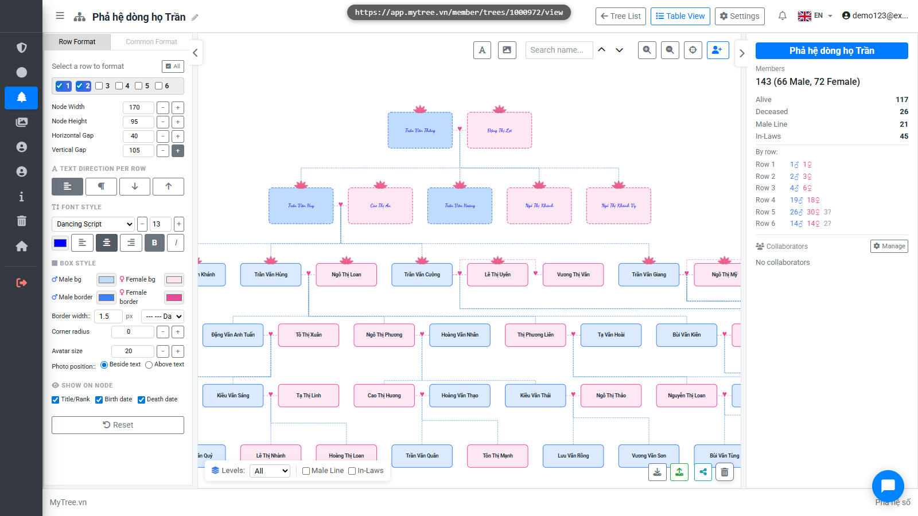Set text direction to top-to-bottom arrow

point(135,186)
